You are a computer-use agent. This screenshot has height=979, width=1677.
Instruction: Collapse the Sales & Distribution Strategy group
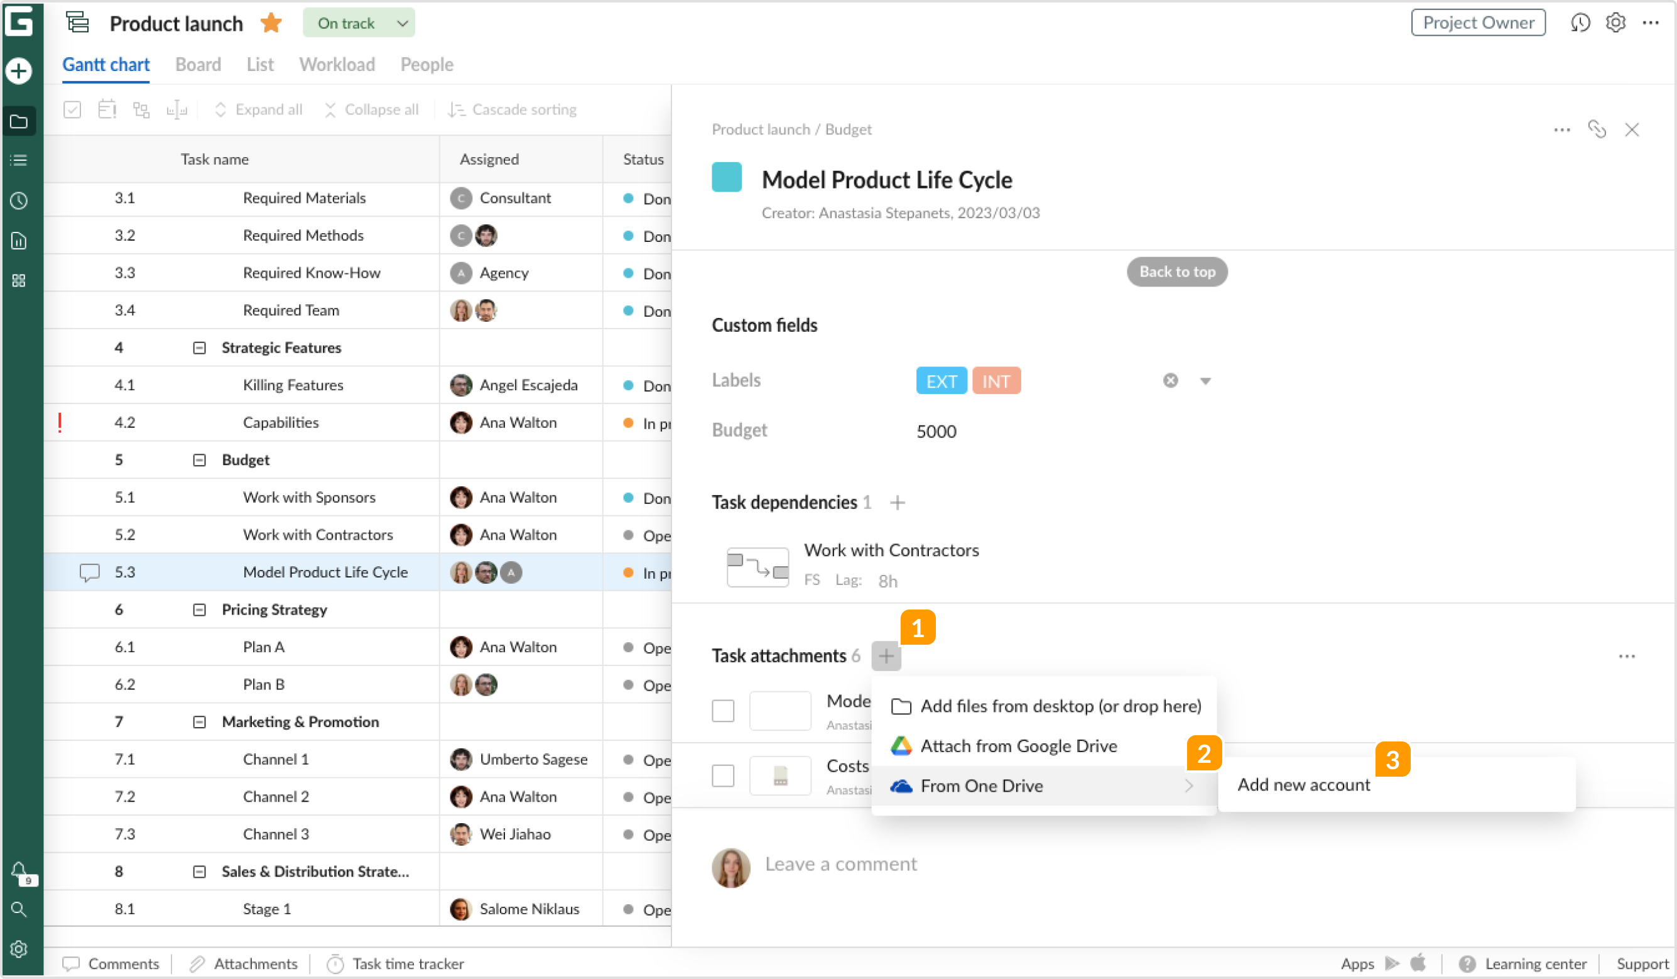click(x=199, y=872)
